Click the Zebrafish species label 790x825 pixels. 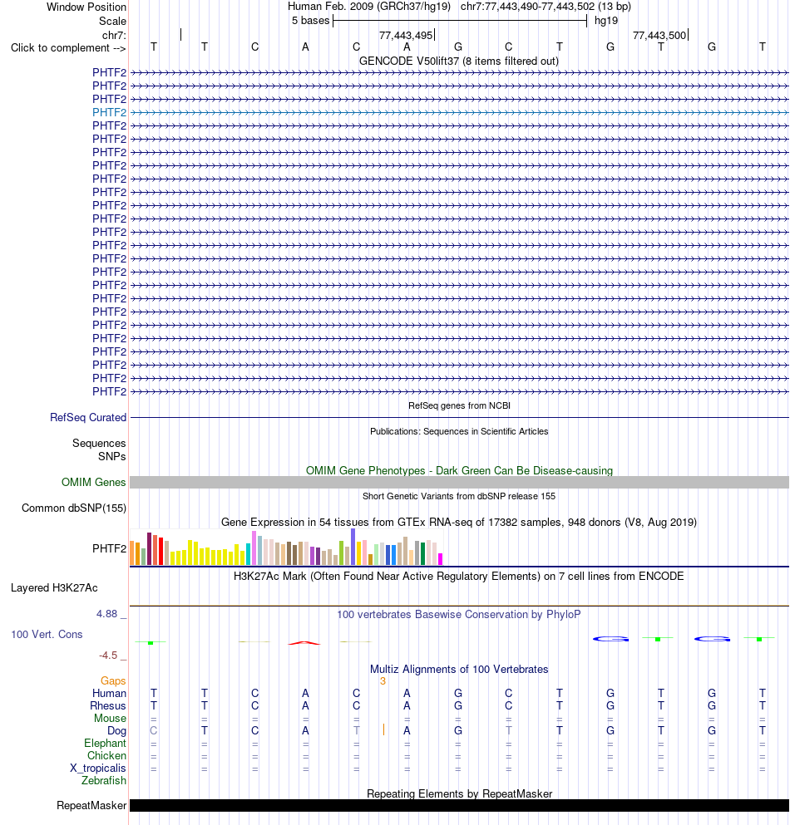click(104, 780)
